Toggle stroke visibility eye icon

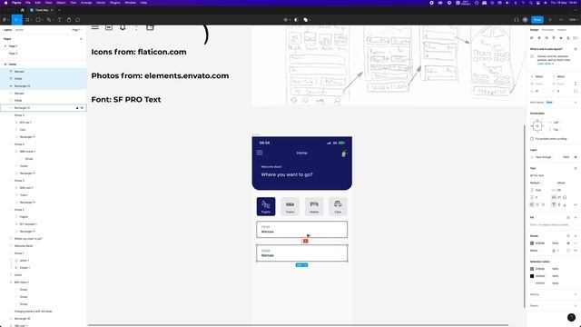568,243
